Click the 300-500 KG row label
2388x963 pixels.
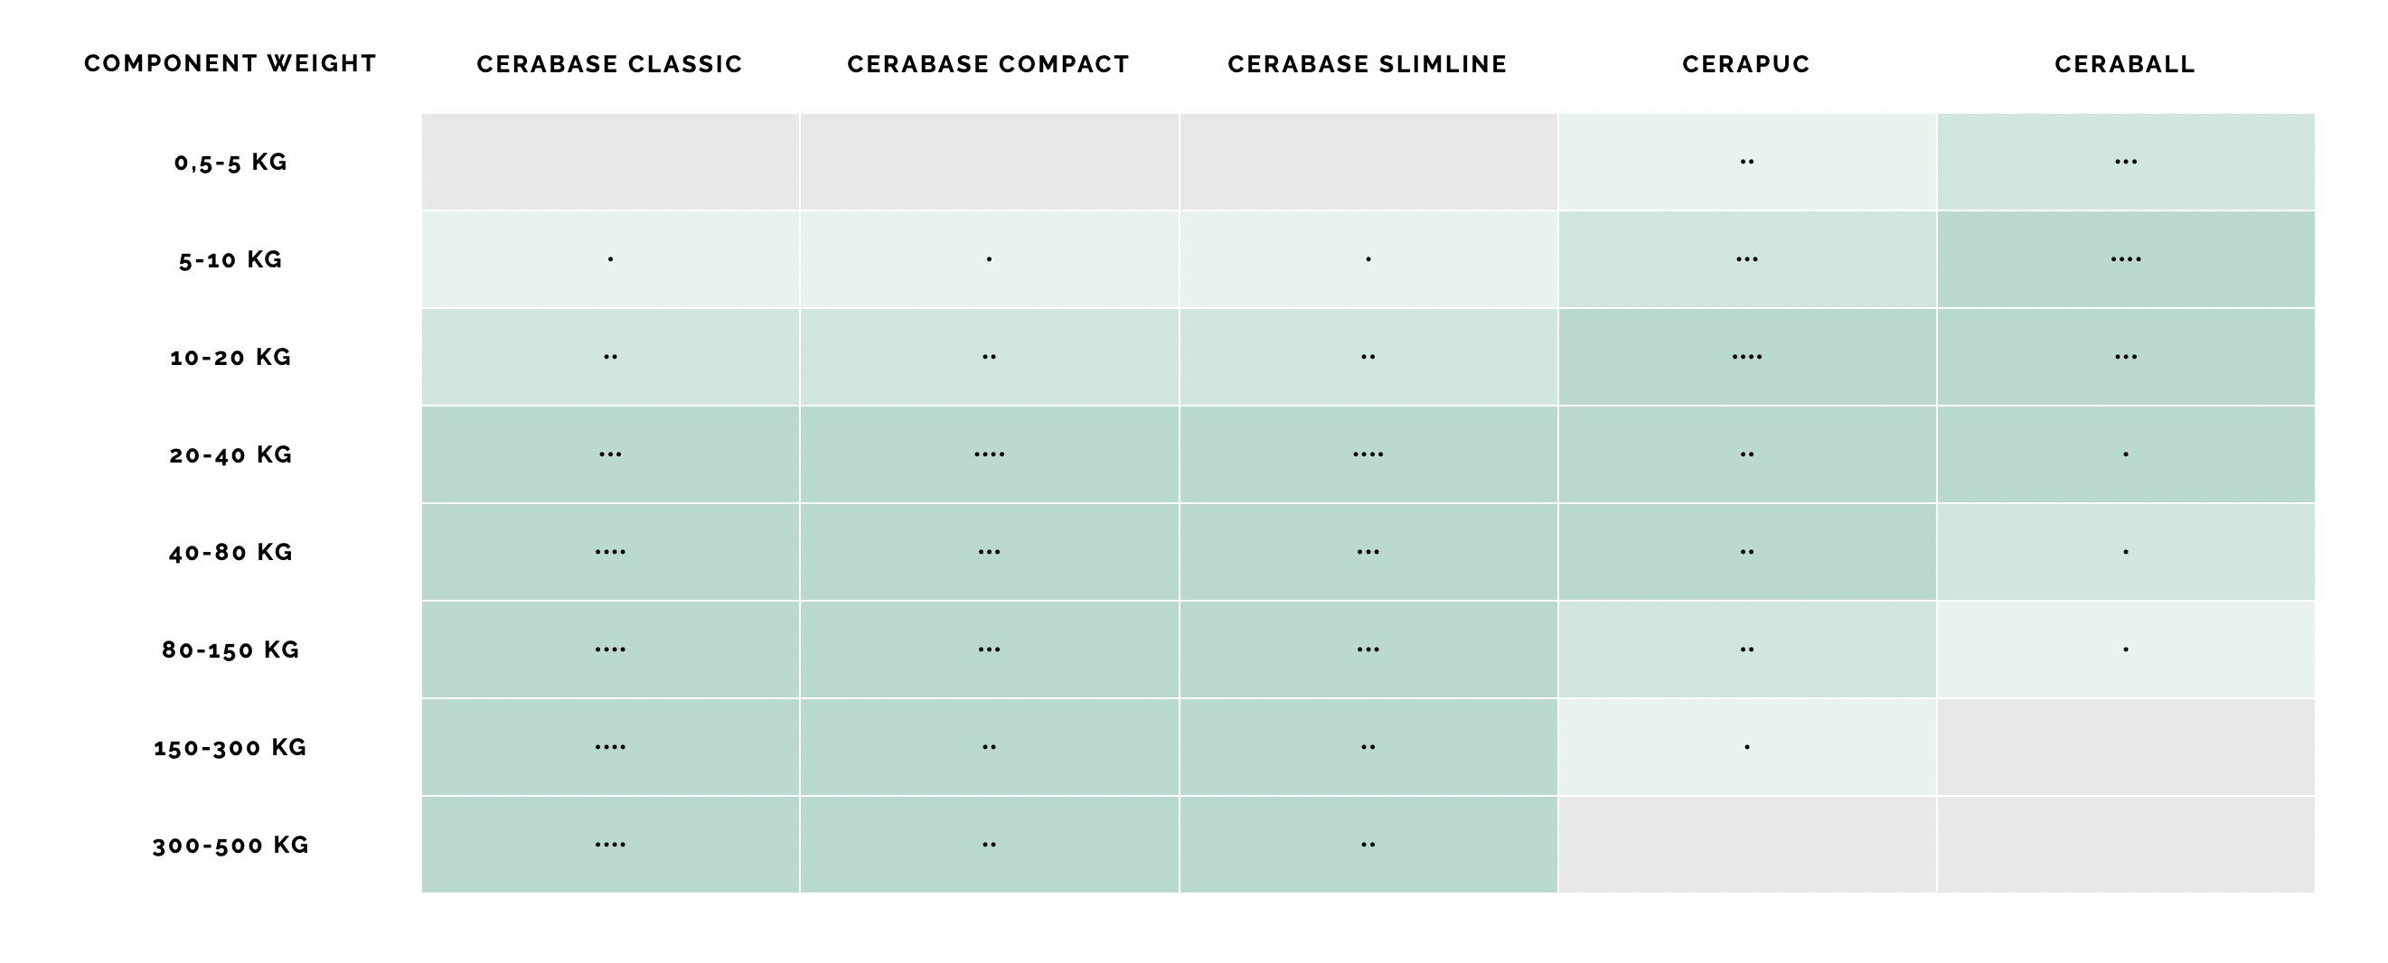pyautogui.click(x=230, y=845)
